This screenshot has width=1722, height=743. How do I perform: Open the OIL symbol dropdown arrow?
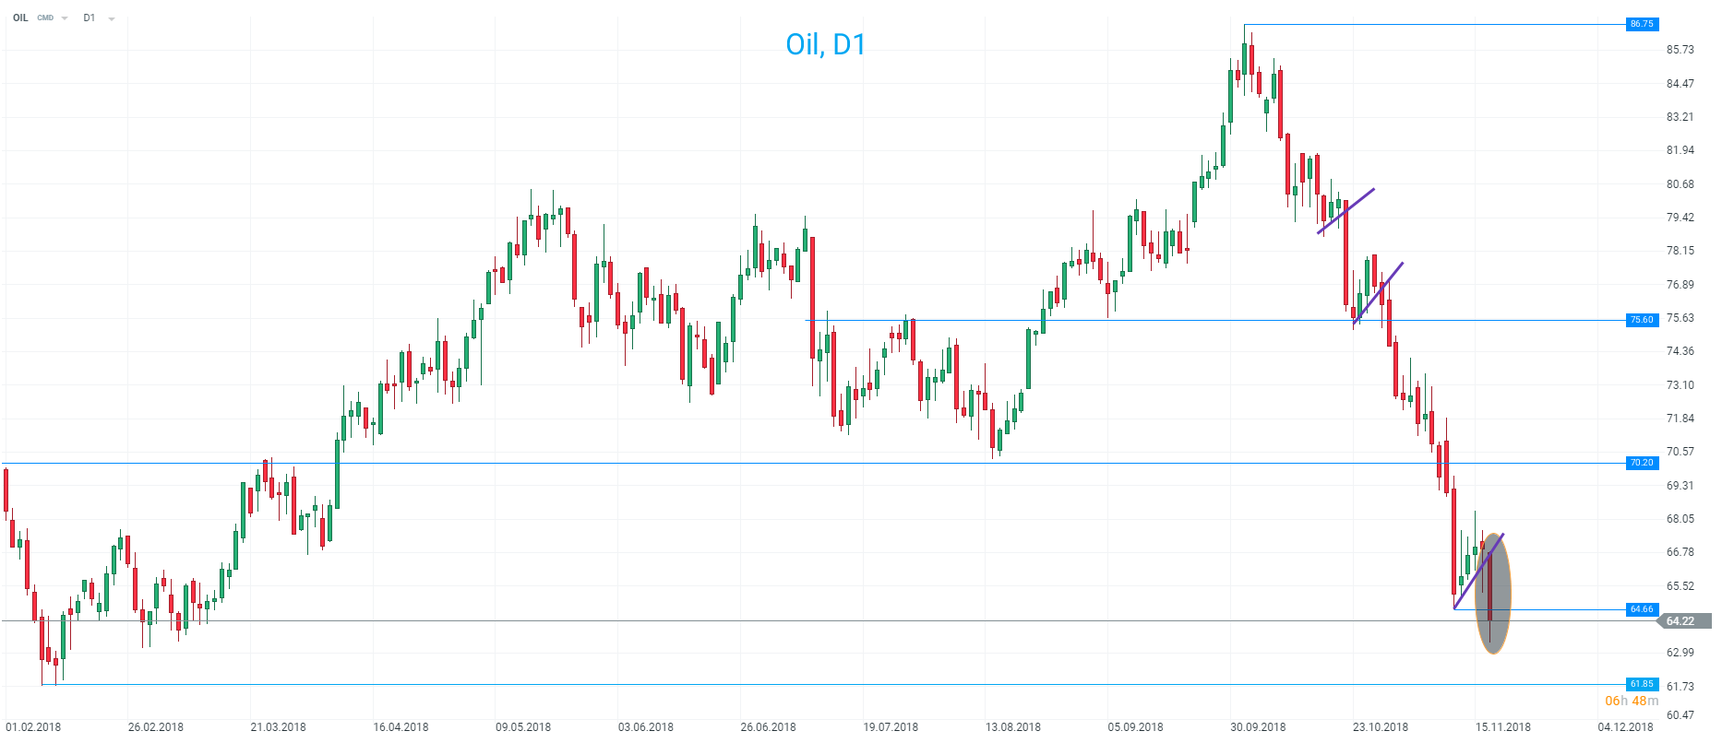tap(65, 18)
